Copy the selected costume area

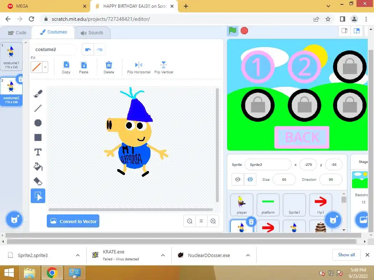pyautogui.click(x=66, y=67)
